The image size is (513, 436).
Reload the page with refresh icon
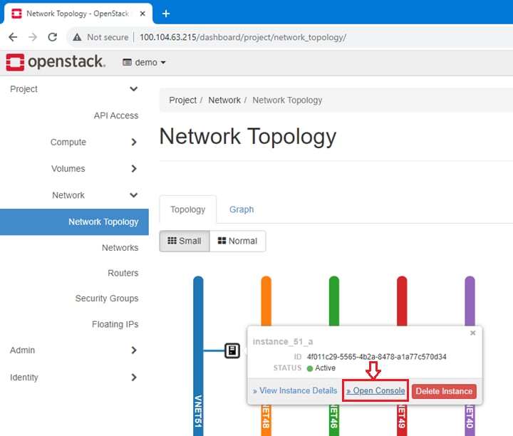(53, 37)
